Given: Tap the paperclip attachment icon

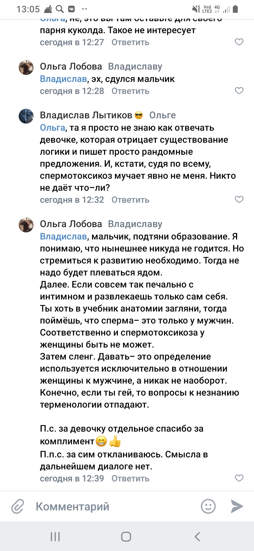Looking at the screenshot, I should tap(18, 507).
